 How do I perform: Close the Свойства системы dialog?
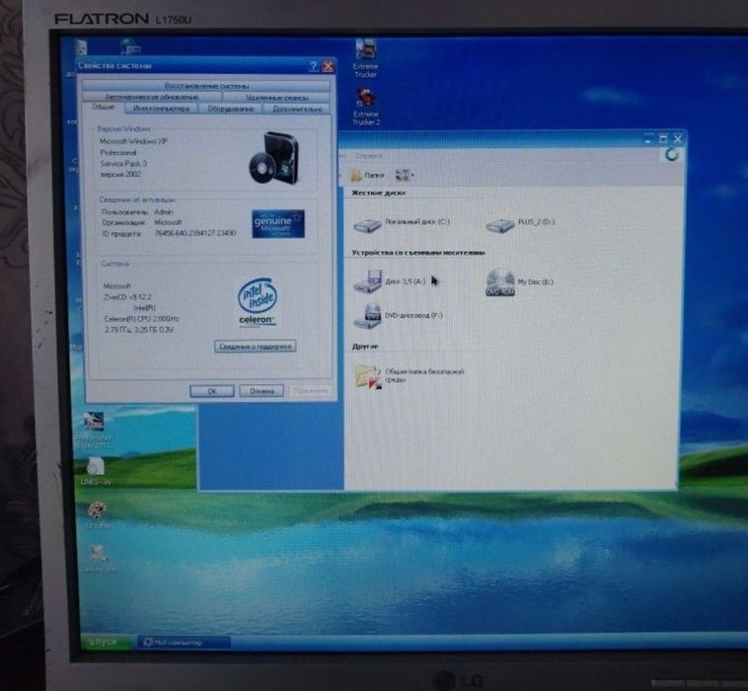click(x=329, y=66)
